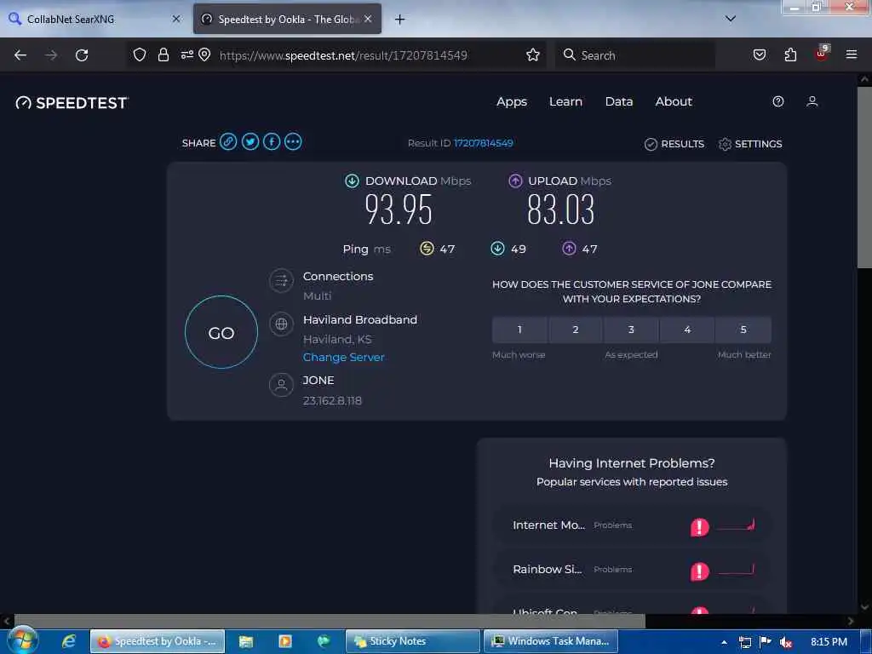Open the help question mark icon
Screen dimensions: 872x654
pos(778,101)
